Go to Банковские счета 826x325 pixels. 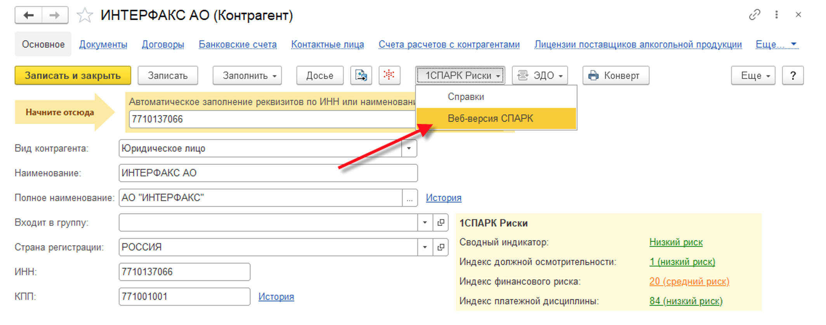238,45
